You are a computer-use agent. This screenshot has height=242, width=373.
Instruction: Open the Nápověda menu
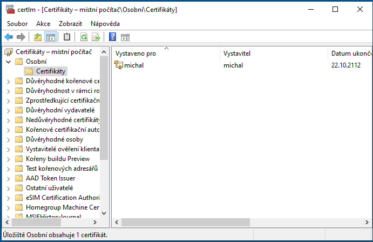pos(105,24)
